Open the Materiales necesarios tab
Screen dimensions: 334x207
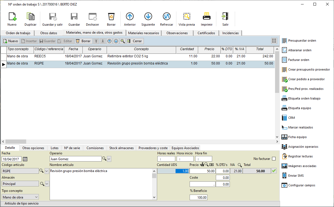pyautogui.click(x=144, y=33)
